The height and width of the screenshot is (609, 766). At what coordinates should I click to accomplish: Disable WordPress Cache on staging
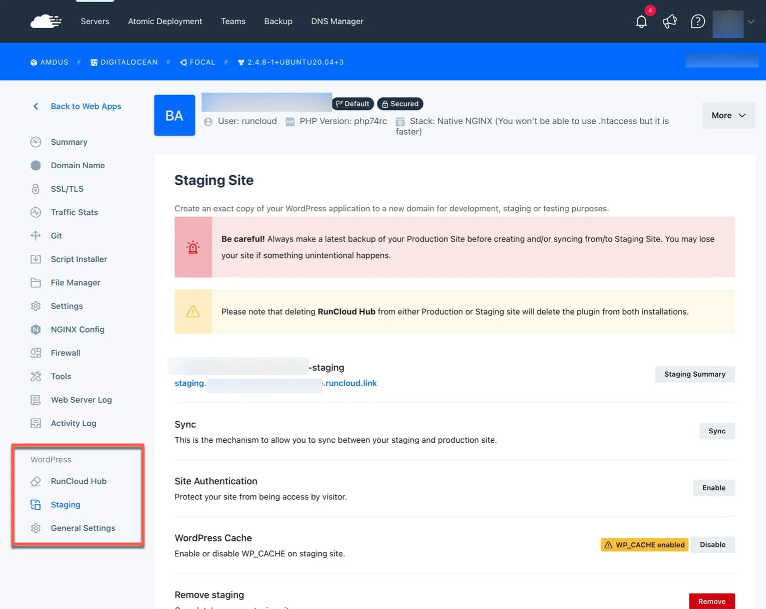[x=712, y=544]
